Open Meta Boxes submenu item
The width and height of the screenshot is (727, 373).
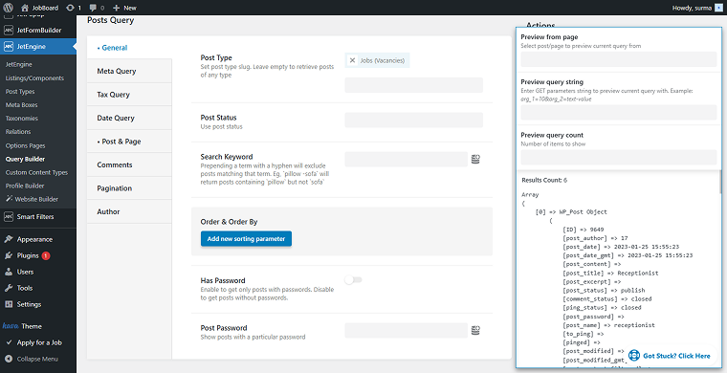[x=21, y=104]
